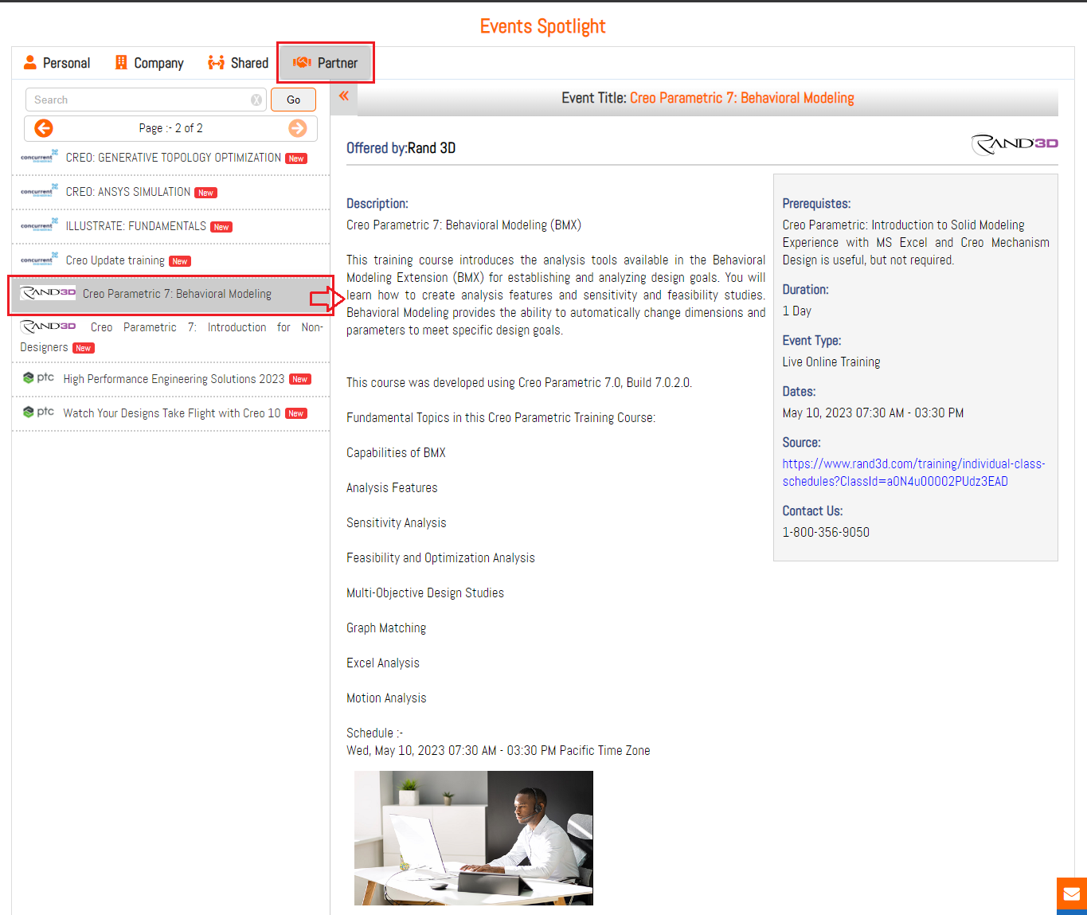1087x915 pixels.
Task: Open the Company tab
Action: (149, 63)
